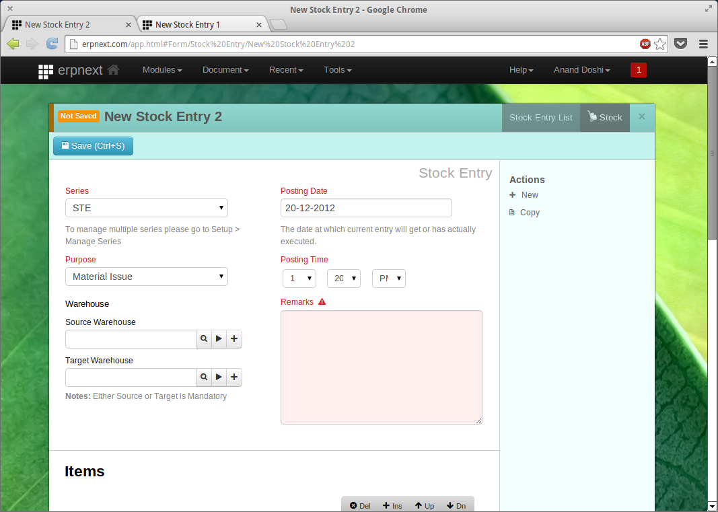Add new Source Warehouse with plus icon
Screen dimensions: 718x512
(x=234, y=339)
